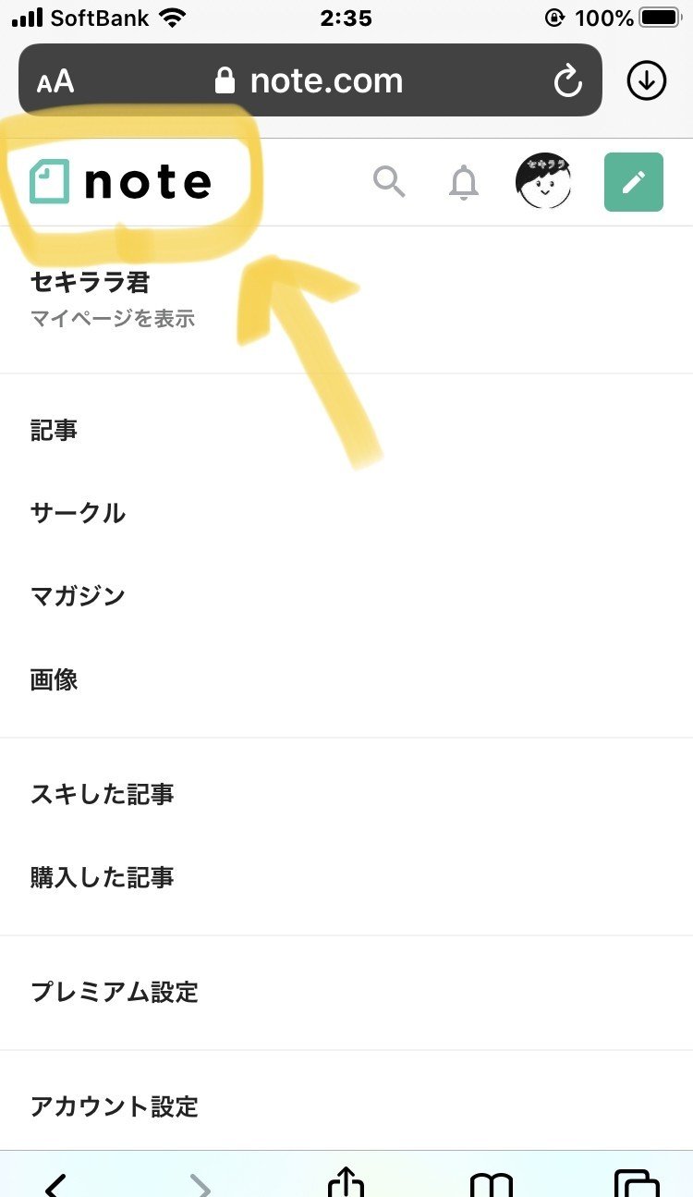Tap the note.com address field

click(310, 80)
